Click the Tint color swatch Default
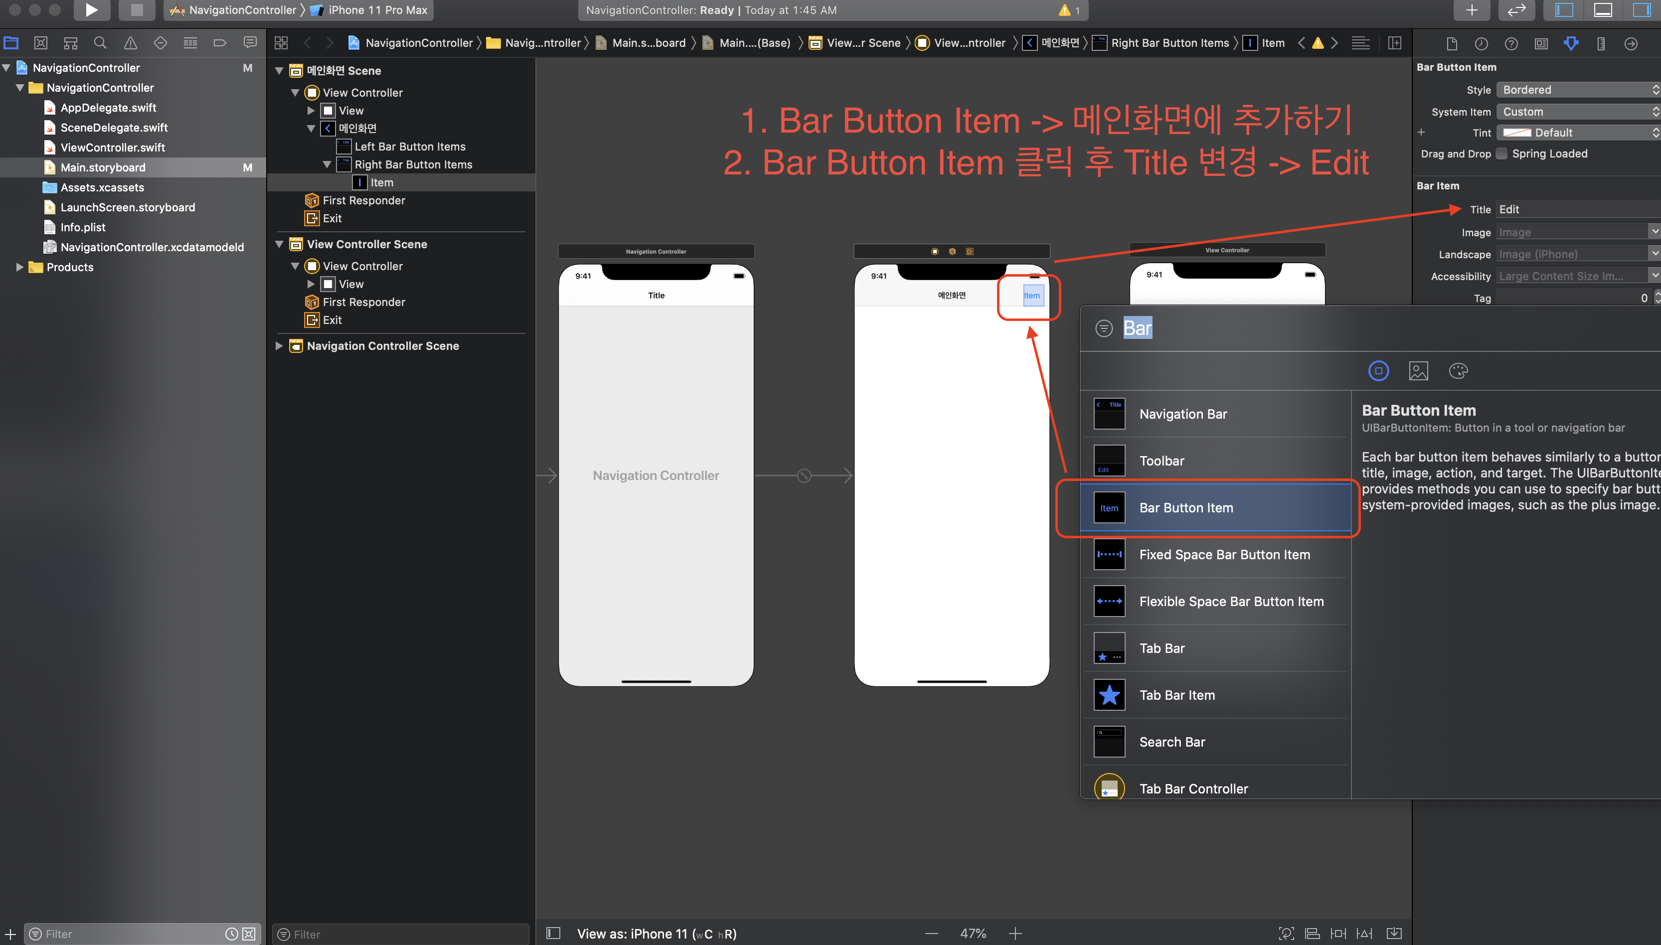1661x945 pixels. pos(1517,133)
